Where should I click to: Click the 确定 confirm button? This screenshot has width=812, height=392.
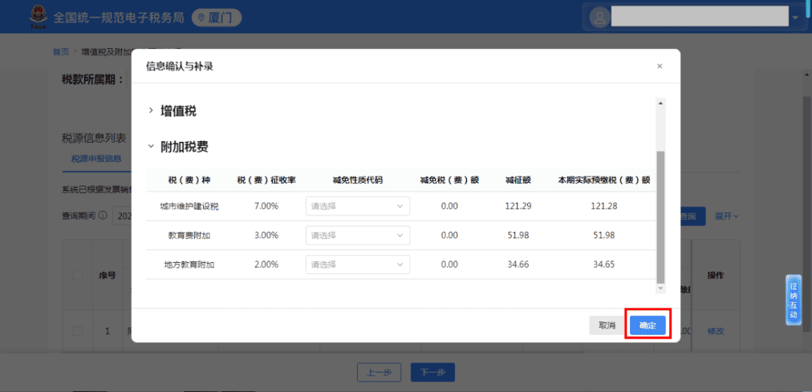(x=647, y=325)
